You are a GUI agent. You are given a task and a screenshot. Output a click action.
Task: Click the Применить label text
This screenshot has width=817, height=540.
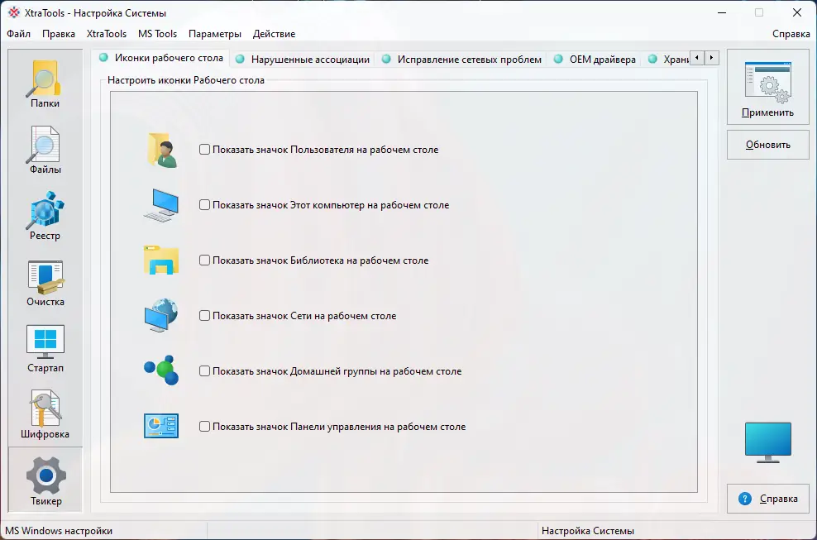pos(767,112)
